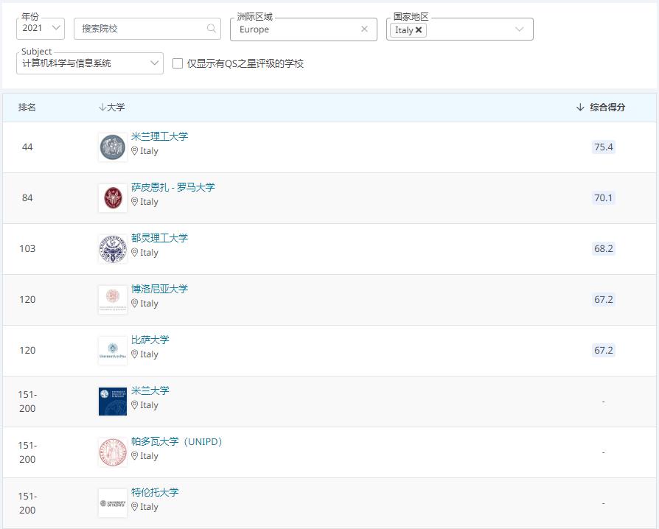Click the 搜索院校 search input field
The height and width of the screenshot is (529, 659).
pos(147,29)
